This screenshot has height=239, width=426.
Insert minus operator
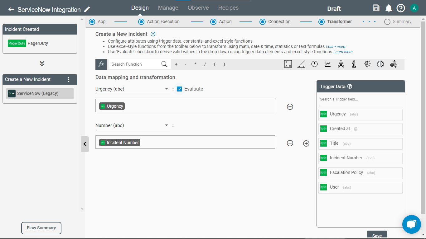pos(186,64)
